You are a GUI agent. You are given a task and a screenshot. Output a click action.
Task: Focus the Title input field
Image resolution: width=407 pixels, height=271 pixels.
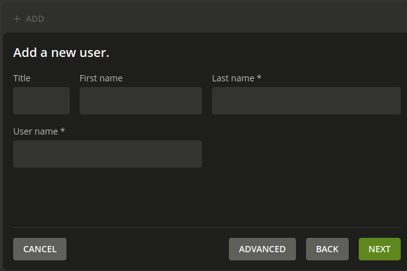click(x=41, y=101)
